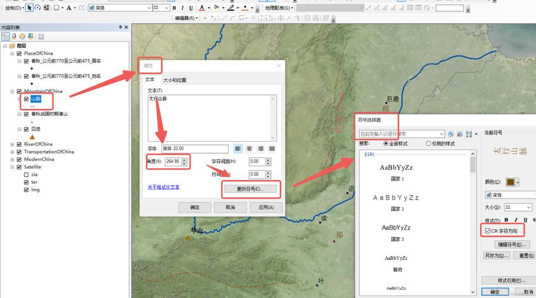The width and height of the screenshot is (536, 298).
Task: Click the 更改符号(C)... button
Action: 250,189
